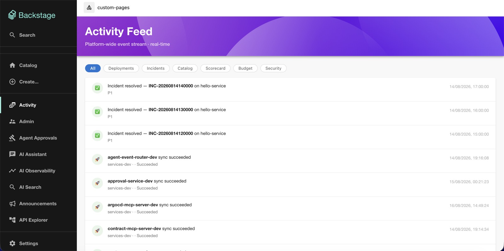Click the Settings gear icon
This screenshot has width=504, height=251.
12,243
